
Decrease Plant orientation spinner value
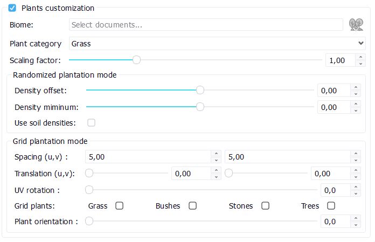(356, 224)
